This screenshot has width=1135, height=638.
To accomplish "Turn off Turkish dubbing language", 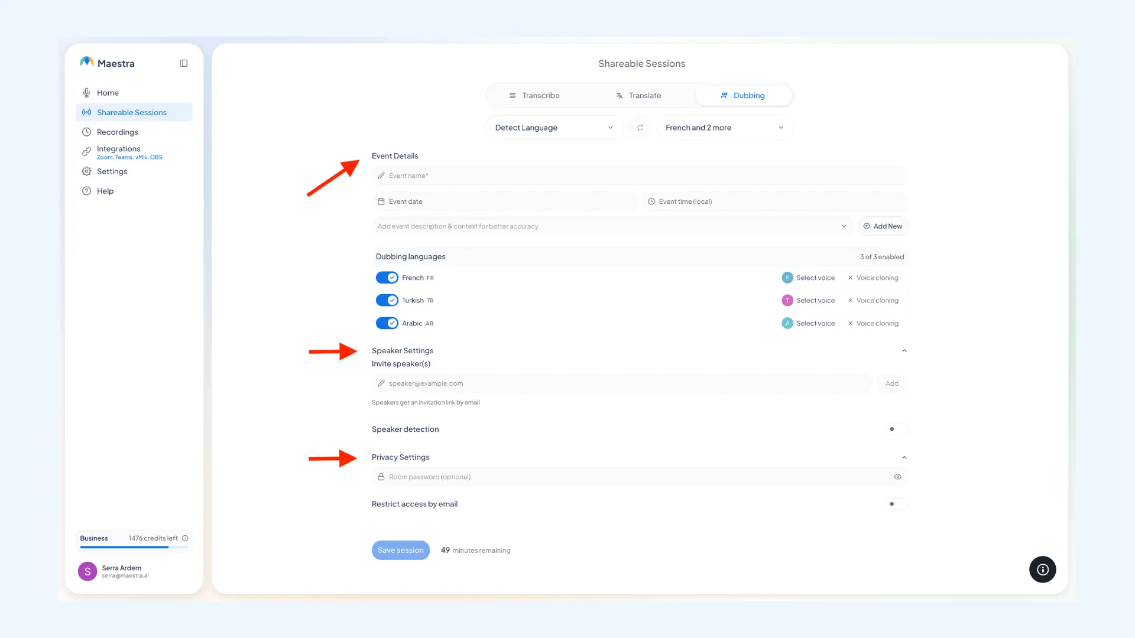I will point(387,300).
